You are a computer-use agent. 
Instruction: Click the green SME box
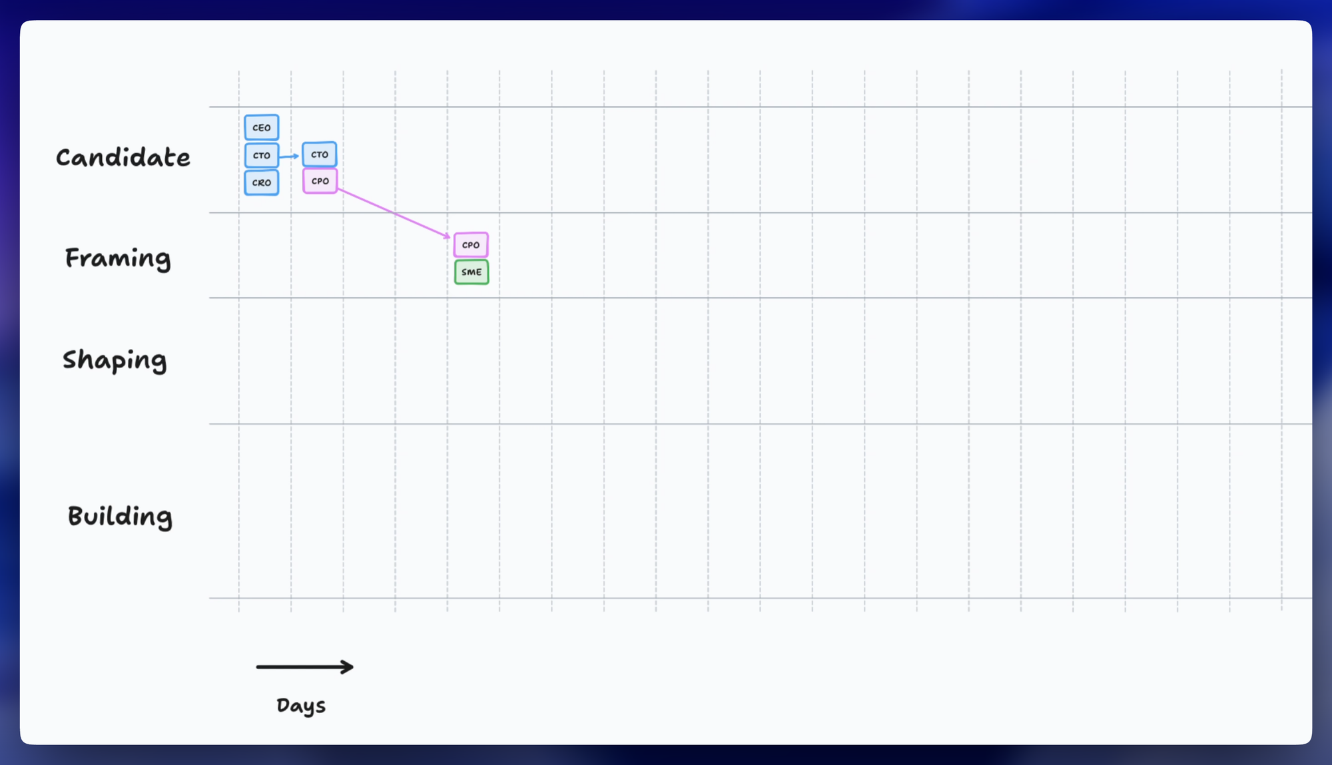click(472, 272)
